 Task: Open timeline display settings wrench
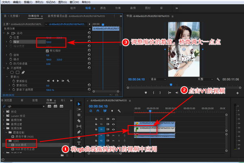tap(119, 111)
